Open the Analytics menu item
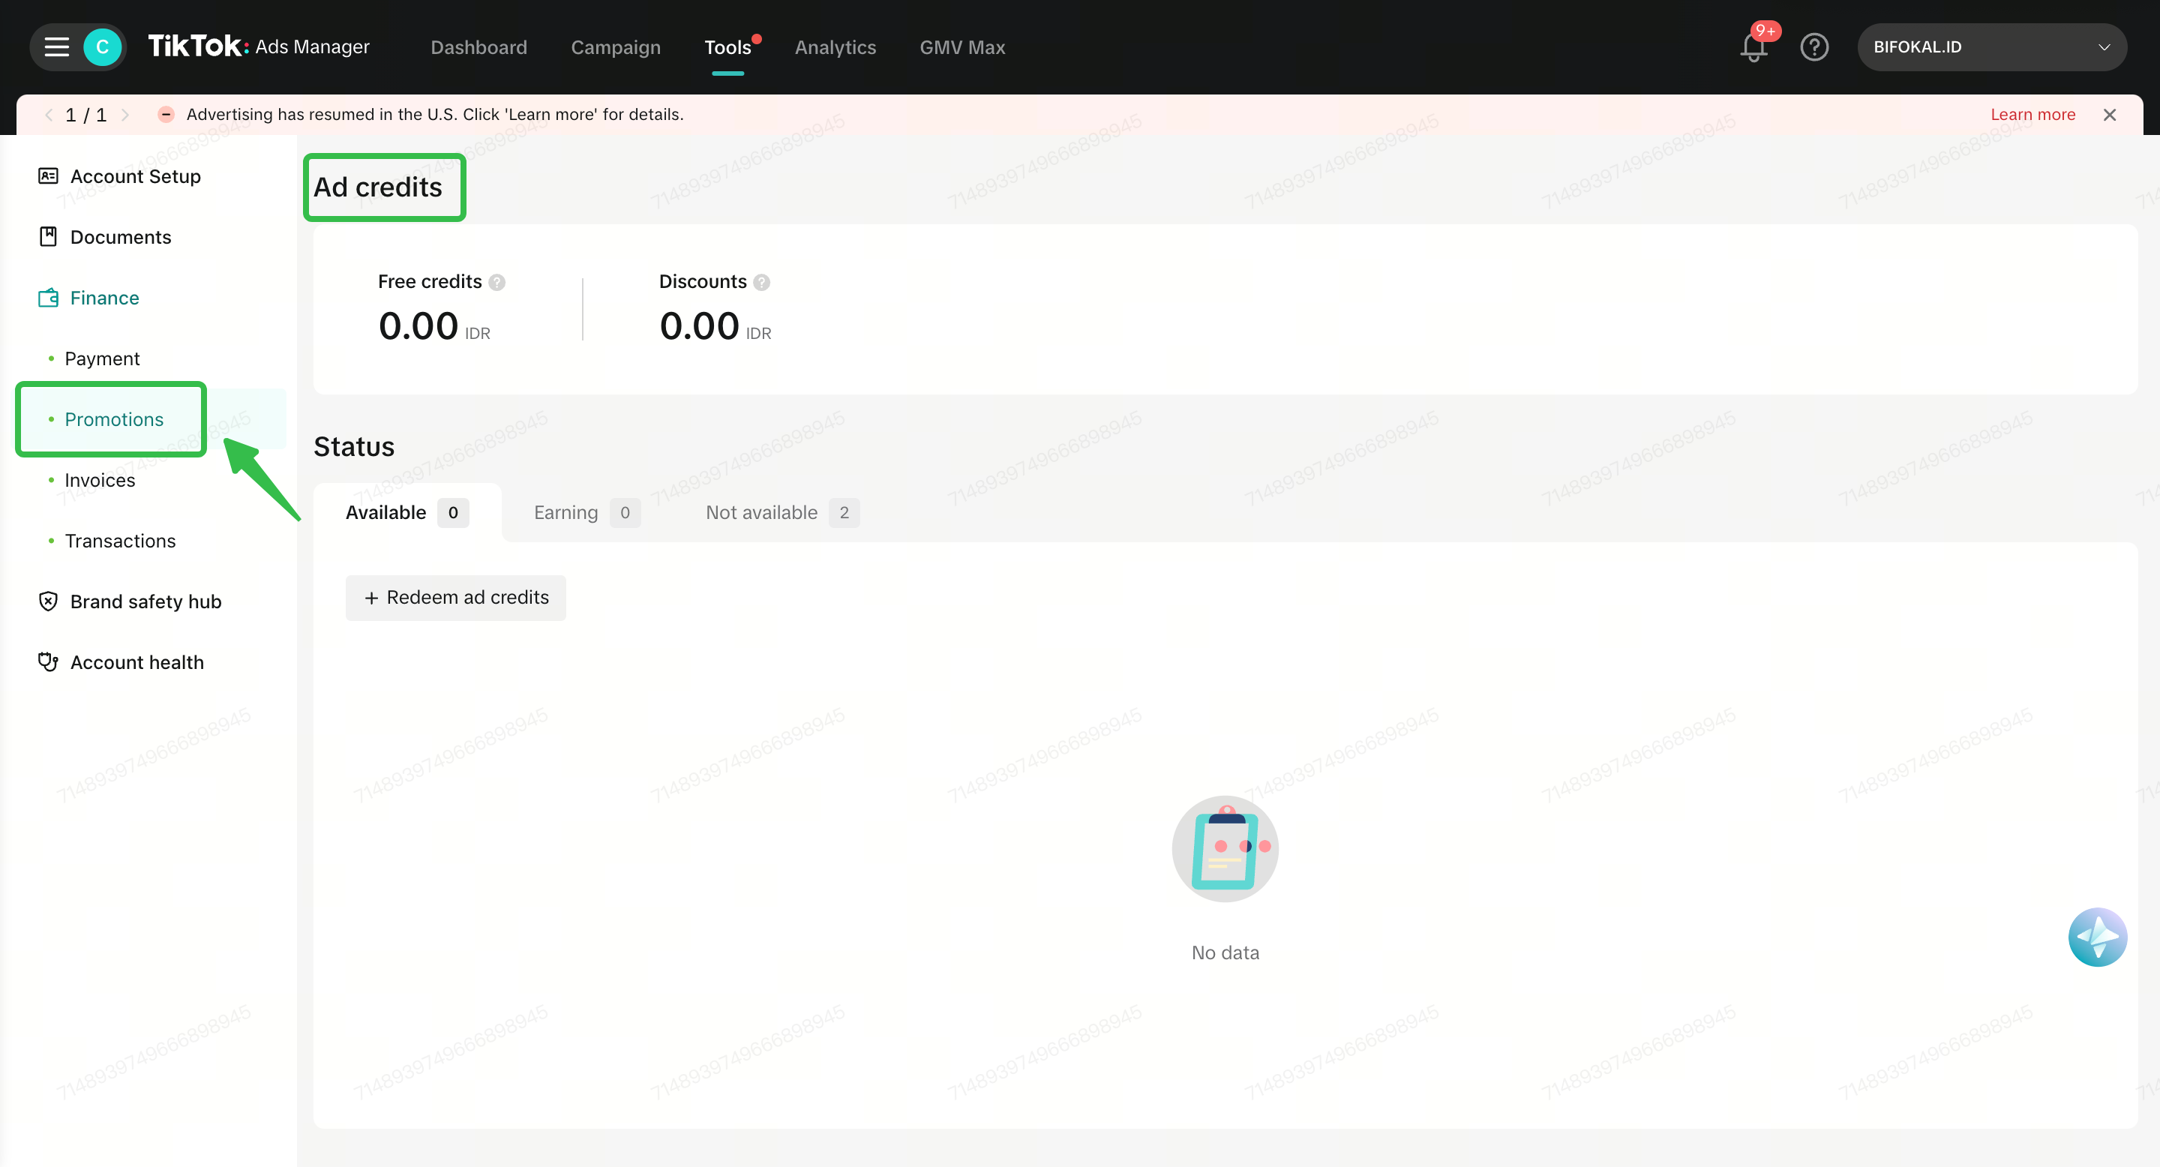Viewport: 2160px width, 1167px height. pos(835,47)
